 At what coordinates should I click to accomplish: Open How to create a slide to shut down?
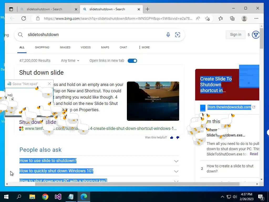[x=230, y=169]
